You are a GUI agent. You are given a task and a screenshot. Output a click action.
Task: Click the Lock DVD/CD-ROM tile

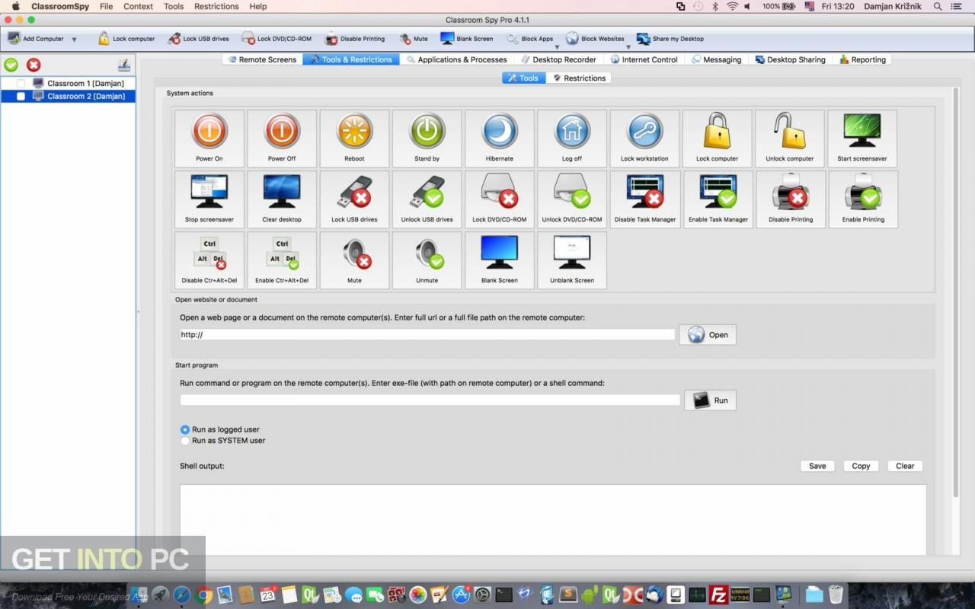pos(500,199)
